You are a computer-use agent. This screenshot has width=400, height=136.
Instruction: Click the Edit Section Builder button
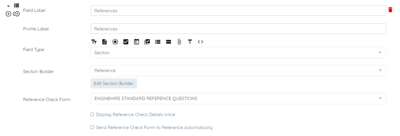tap(114, 84)
